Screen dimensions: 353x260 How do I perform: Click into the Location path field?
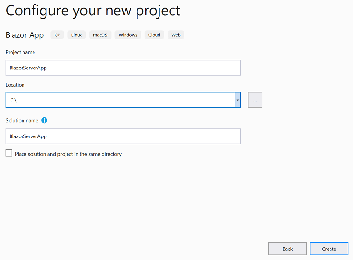pos(120,100)
